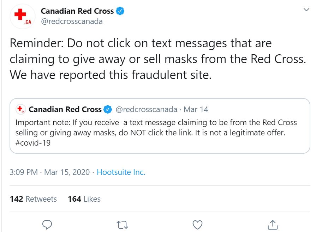Retweet using the arrows icon
Viewport: 316px width, 232px height.
(x=122, y=225)
